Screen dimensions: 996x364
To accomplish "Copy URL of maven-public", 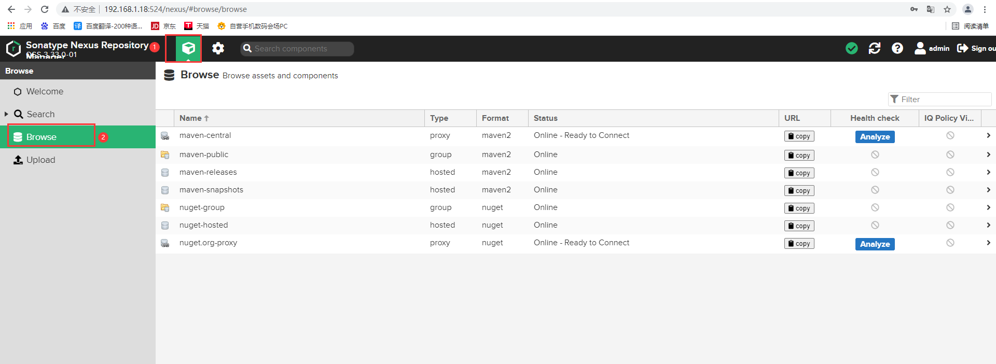I will click(799, 156).
